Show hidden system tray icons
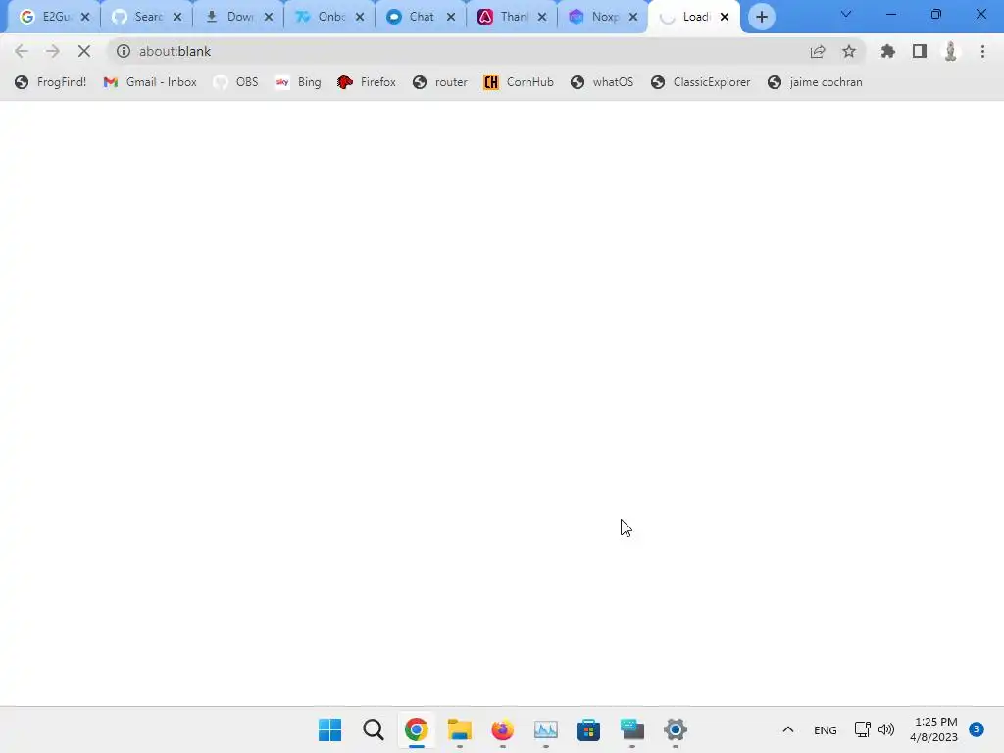1004x753 pixels. click(788, 729)
